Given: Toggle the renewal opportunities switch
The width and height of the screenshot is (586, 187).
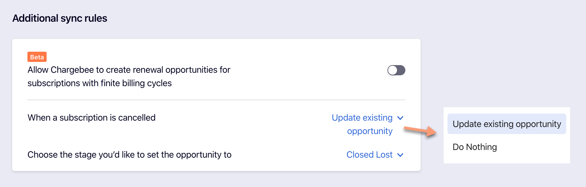Looking at the screenshot, I should 396,70.
